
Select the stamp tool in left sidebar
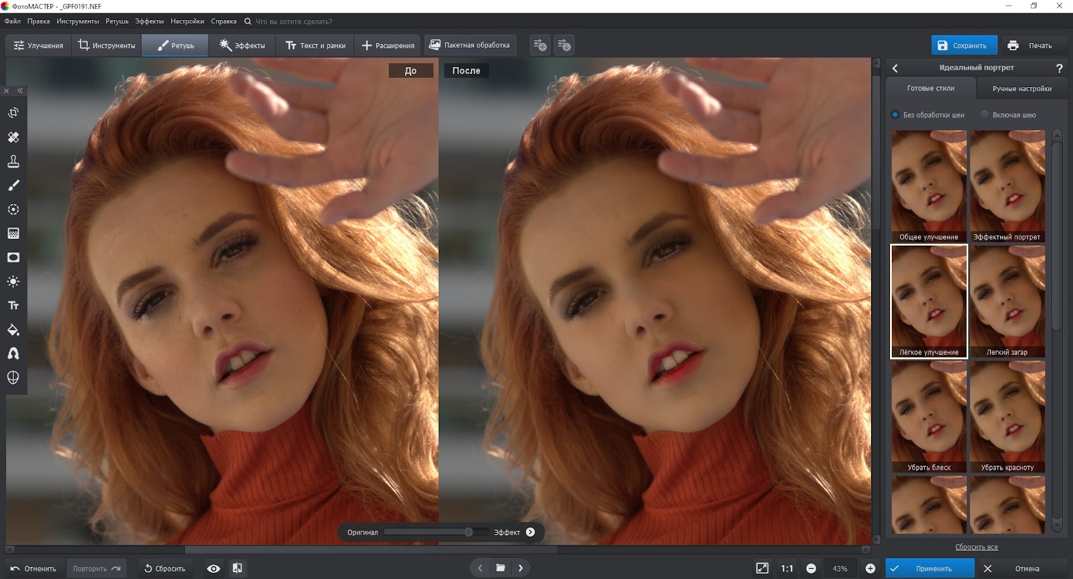click(13, 161)
